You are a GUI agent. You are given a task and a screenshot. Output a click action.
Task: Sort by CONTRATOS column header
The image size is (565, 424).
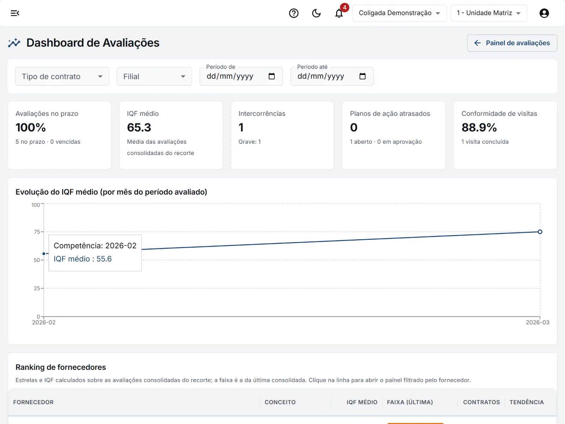click(481, 402)
